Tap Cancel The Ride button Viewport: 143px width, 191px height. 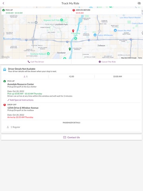pos(107,62)
